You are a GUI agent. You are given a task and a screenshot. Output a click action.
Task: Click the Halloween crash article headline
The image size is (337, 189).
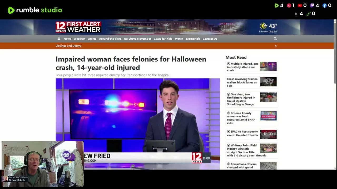point(131,63)
